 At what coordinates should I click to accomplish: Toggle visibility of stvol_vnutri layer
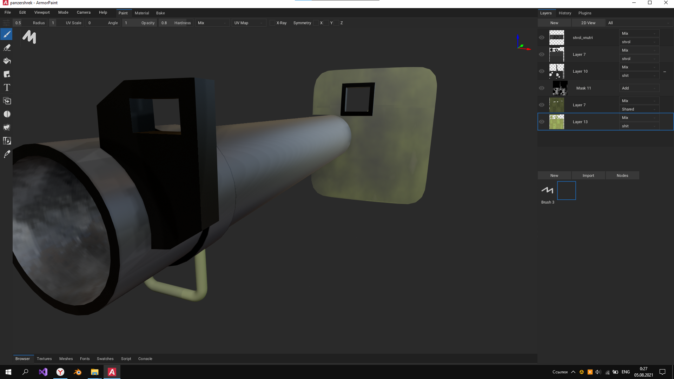[542, 38]
